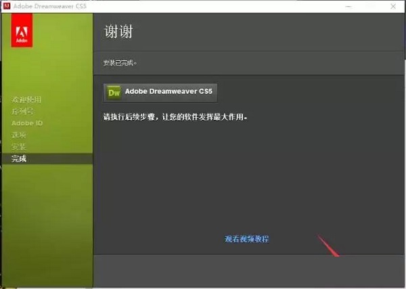
Task: Select the 选项 step in sidebar
Action: [19, 135]
